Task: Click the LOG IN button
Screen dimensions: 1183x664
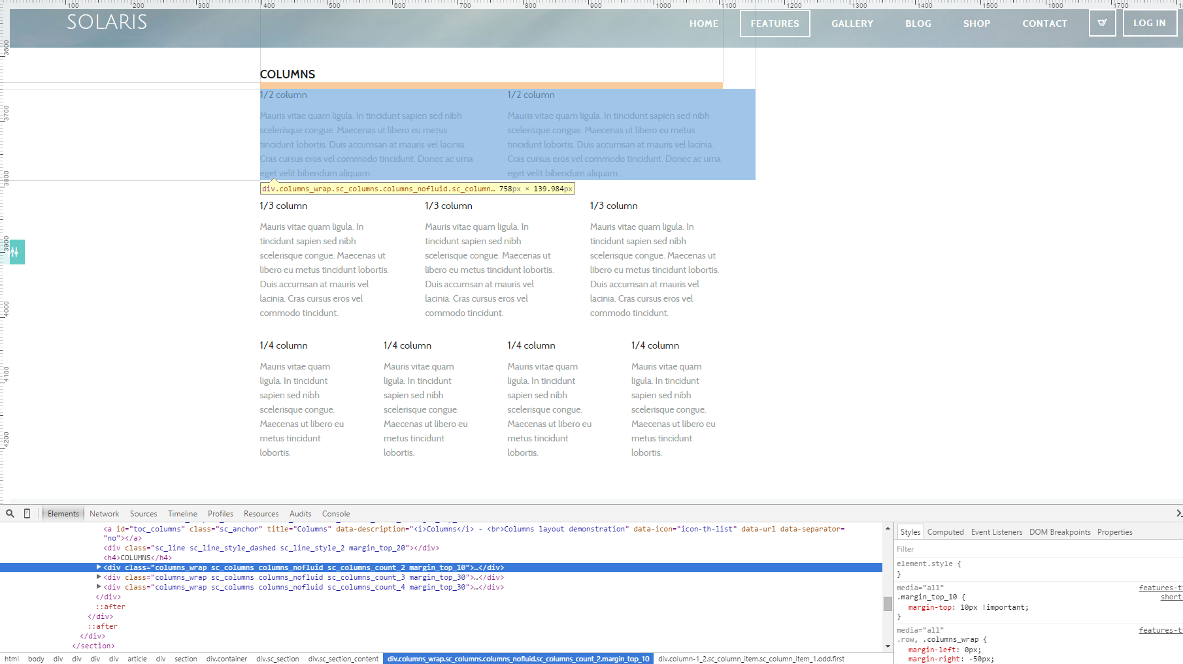Action: (1149, 24)
